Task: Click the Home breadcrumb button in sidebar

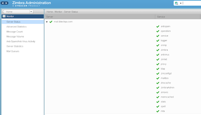Action: point(16,12)
